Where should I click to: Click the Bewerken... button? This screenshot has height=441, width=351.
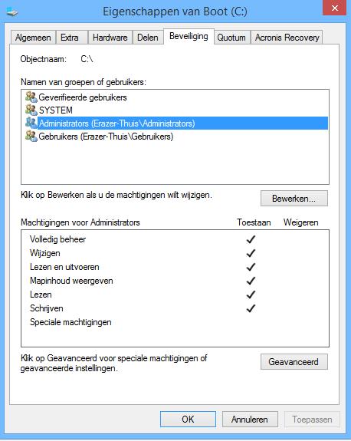[x=294, y=199]
